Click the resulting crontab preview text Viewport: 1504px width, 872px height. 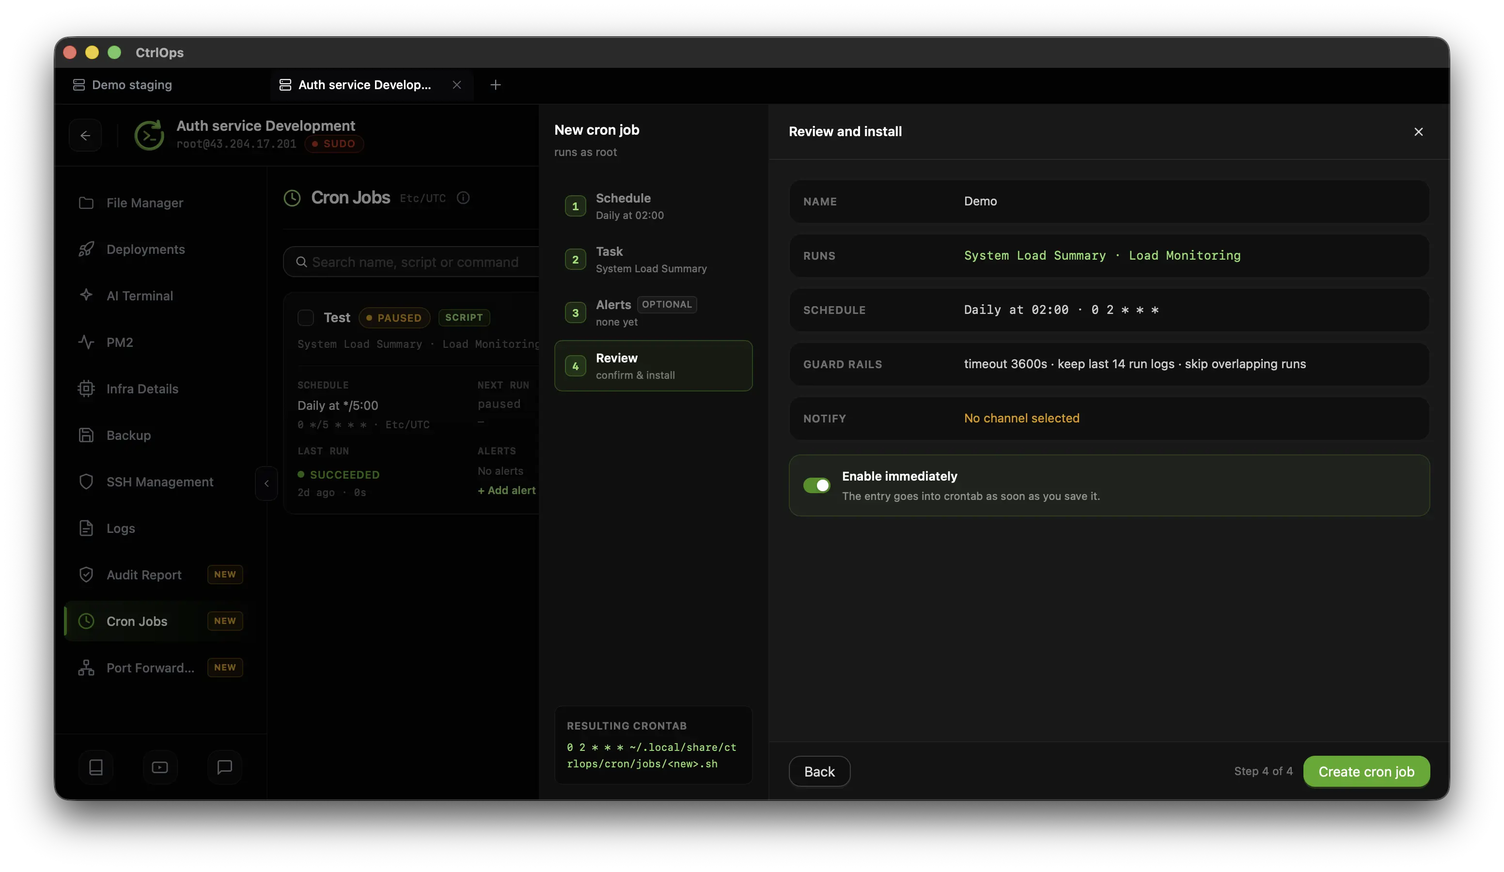(652, 756)
